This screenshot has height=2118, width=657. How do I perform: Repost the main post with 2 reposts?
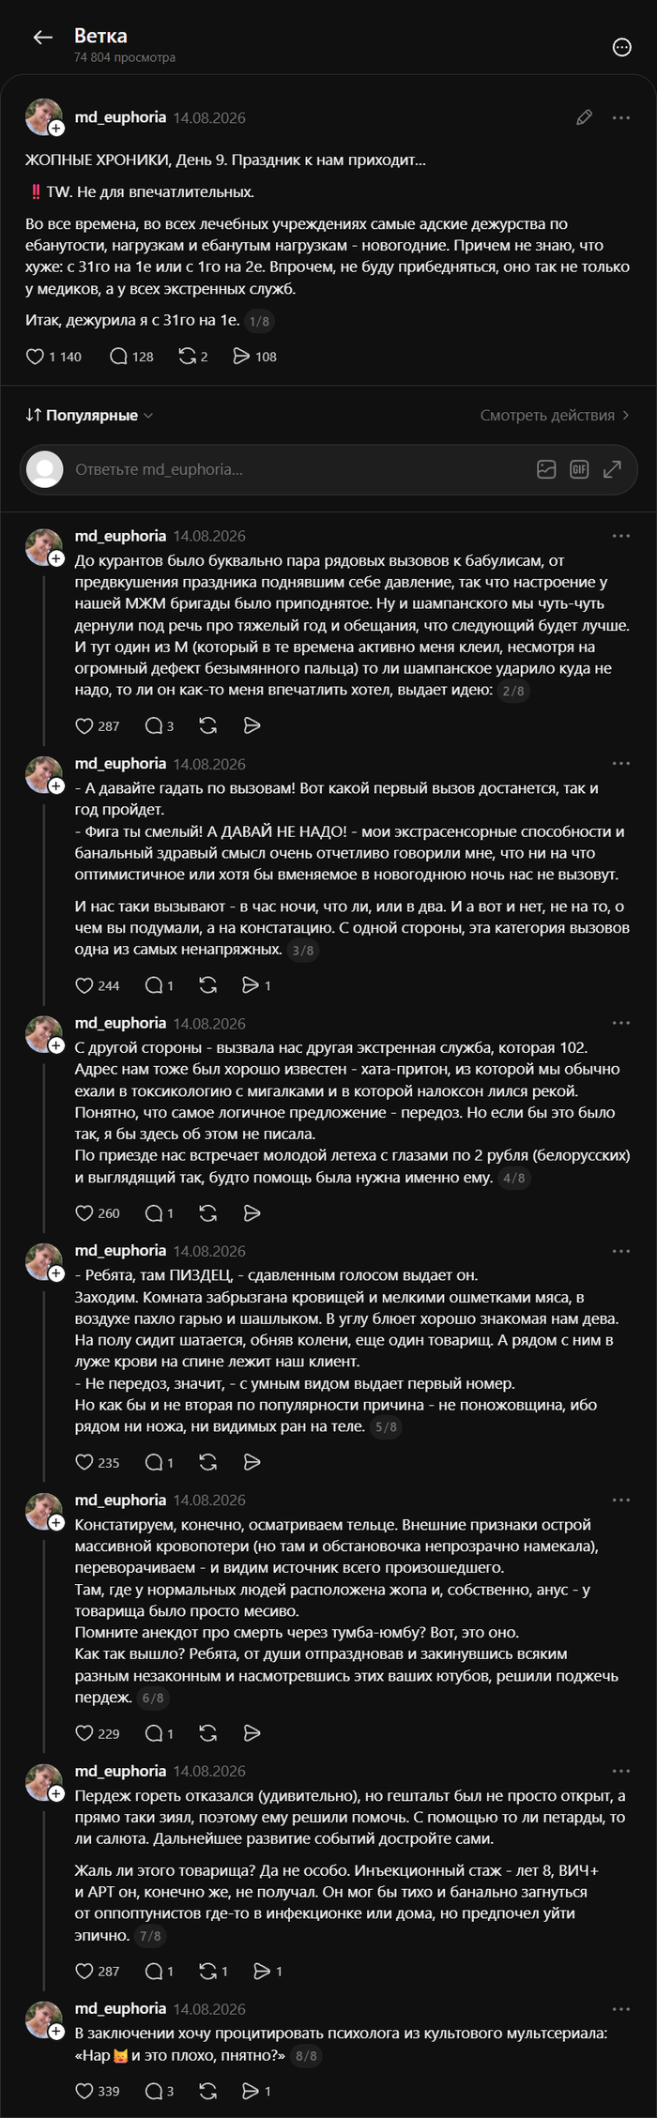pos(193,357)
